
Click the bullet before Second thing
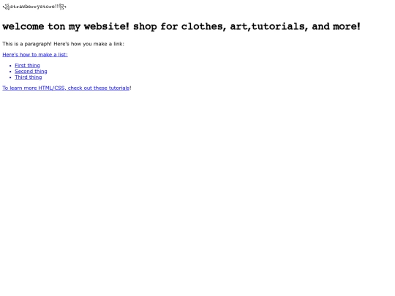point(10,72)
